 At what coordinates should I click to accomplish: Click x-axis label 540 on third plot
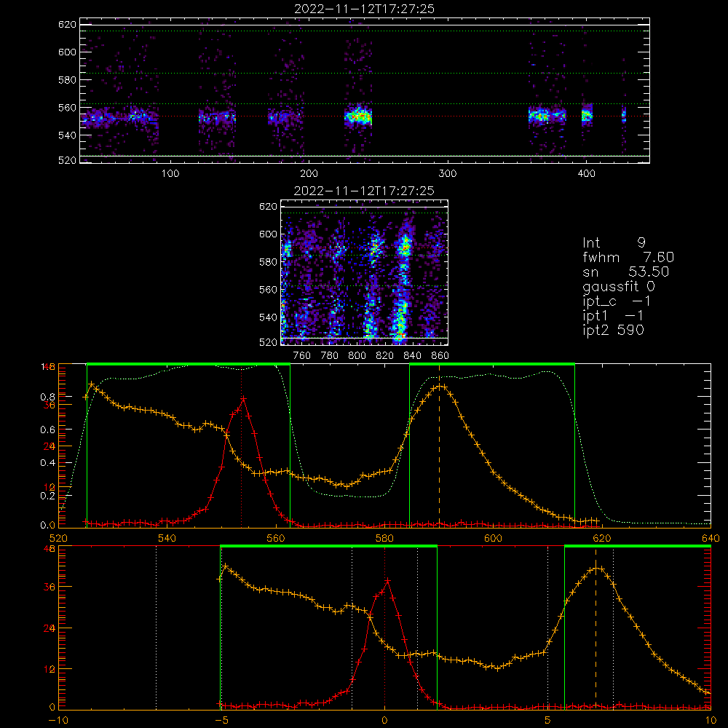[167, 539]
